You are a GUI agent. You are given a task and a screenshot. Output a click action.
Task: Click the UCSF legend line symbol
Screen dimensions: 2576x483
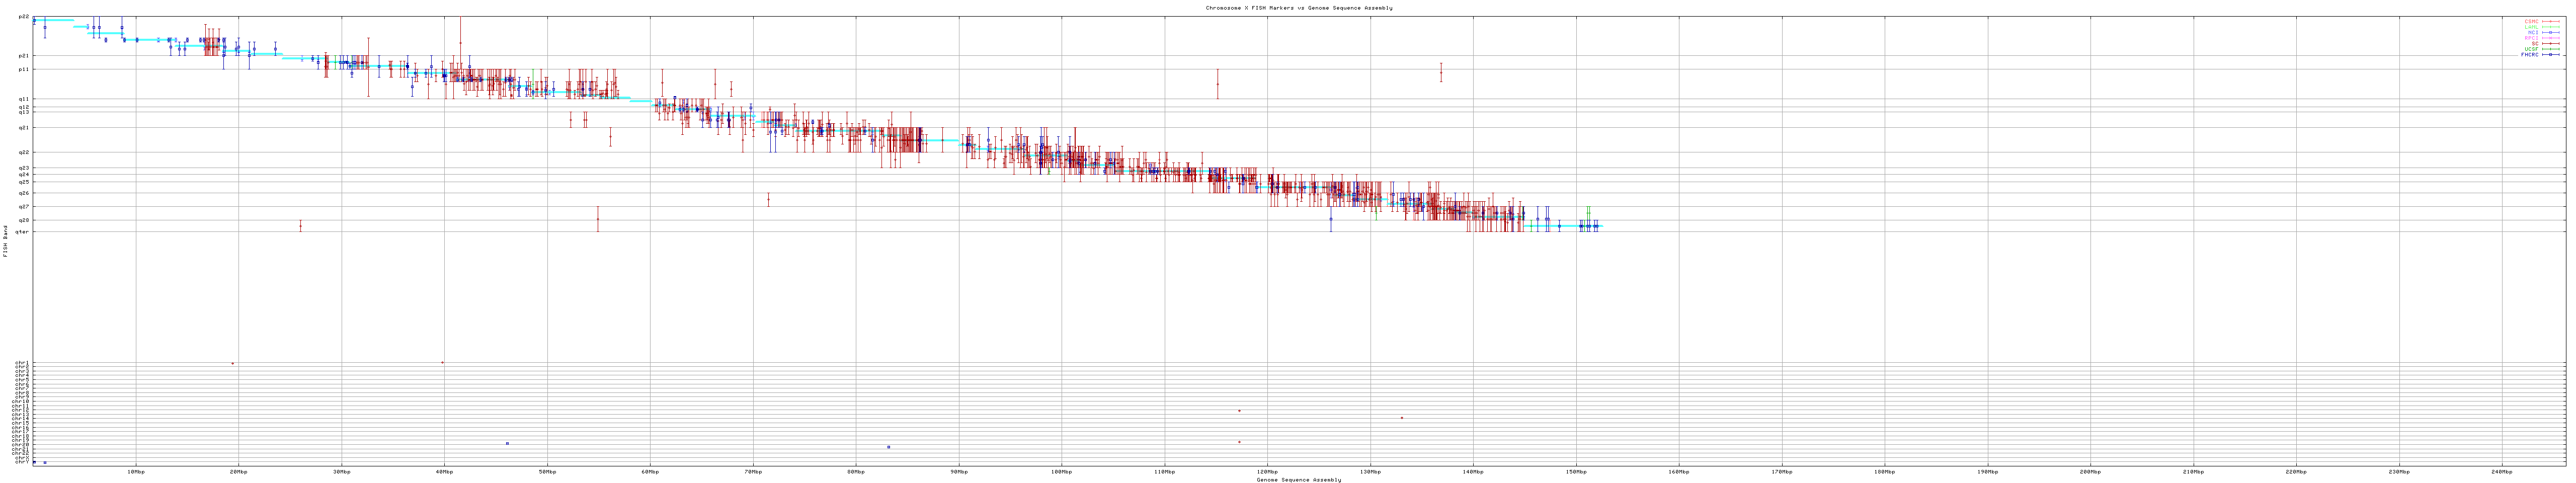click(x=2551, y=49)
